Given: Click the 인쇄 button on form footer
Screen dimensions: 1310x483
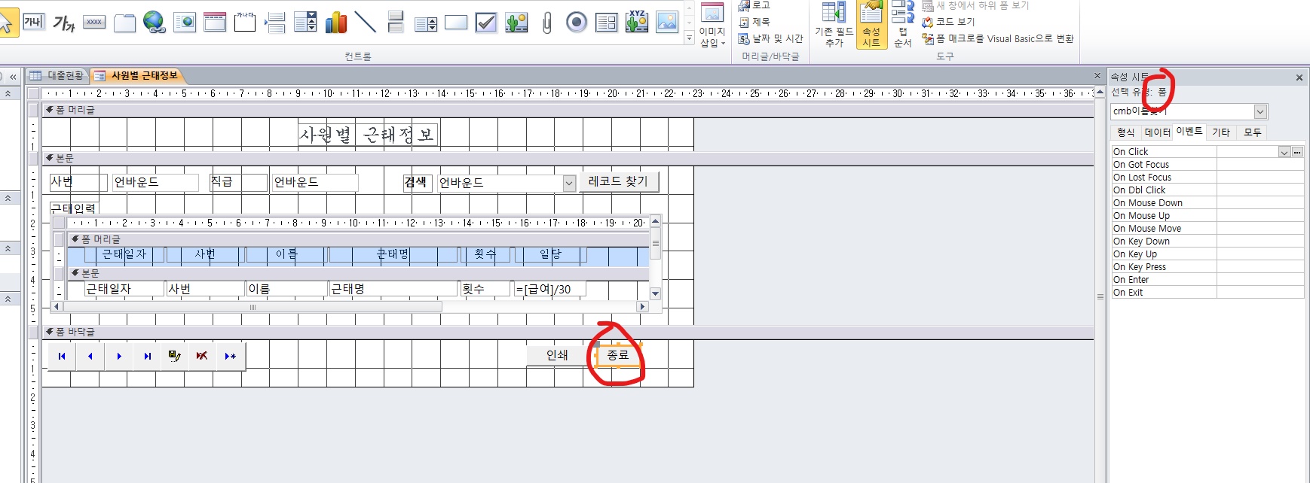Looking at the screenshot, I should [557, 355].
